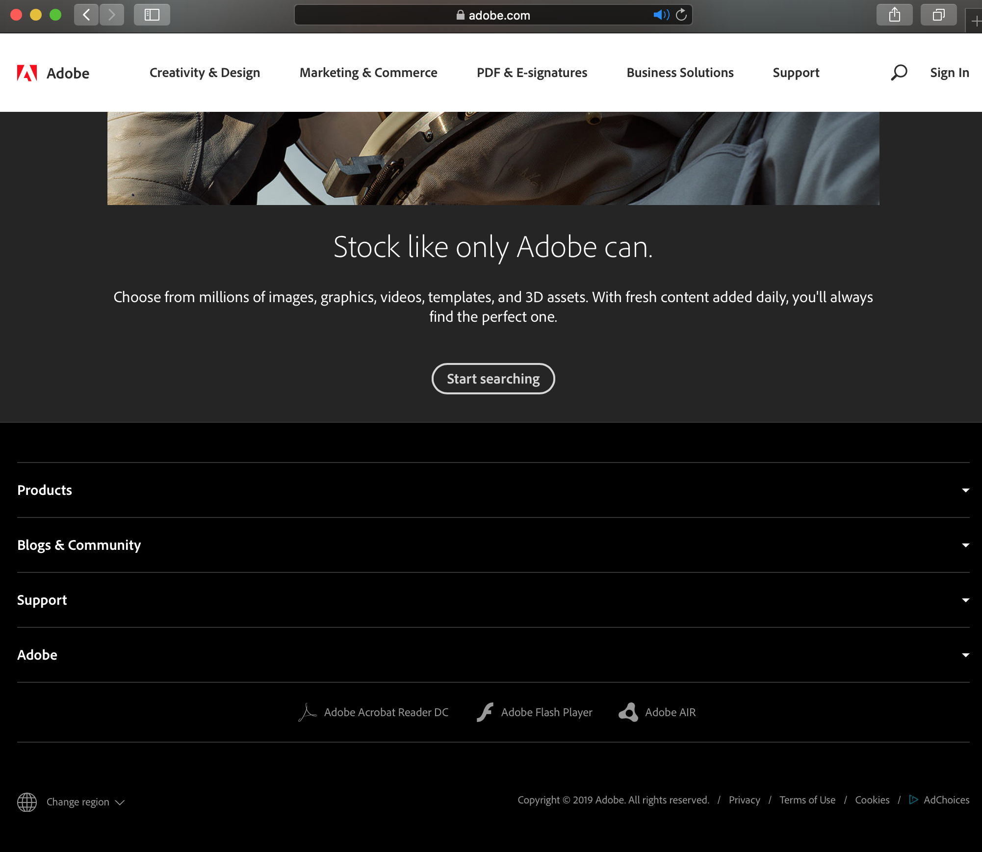Expand the Blogs & Community section arrow
Viewport: 982px width, 852px height.
(965, 545)
